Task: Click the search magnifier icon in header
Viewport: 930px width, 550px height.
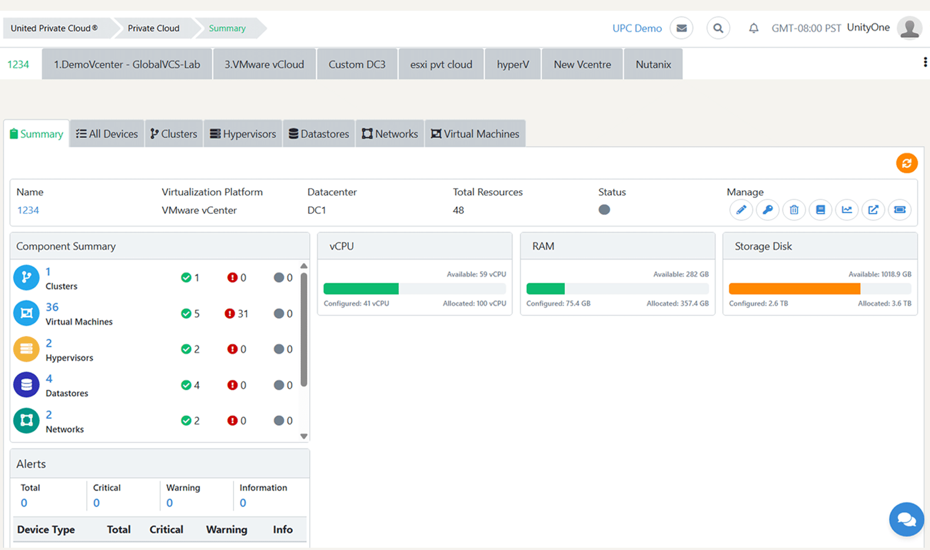Action: click(x=718, y=28)
